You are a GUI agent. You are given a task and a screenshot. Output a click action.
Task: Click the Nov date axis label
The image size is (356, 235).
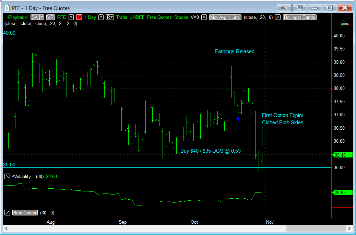(x=270, y=222)
